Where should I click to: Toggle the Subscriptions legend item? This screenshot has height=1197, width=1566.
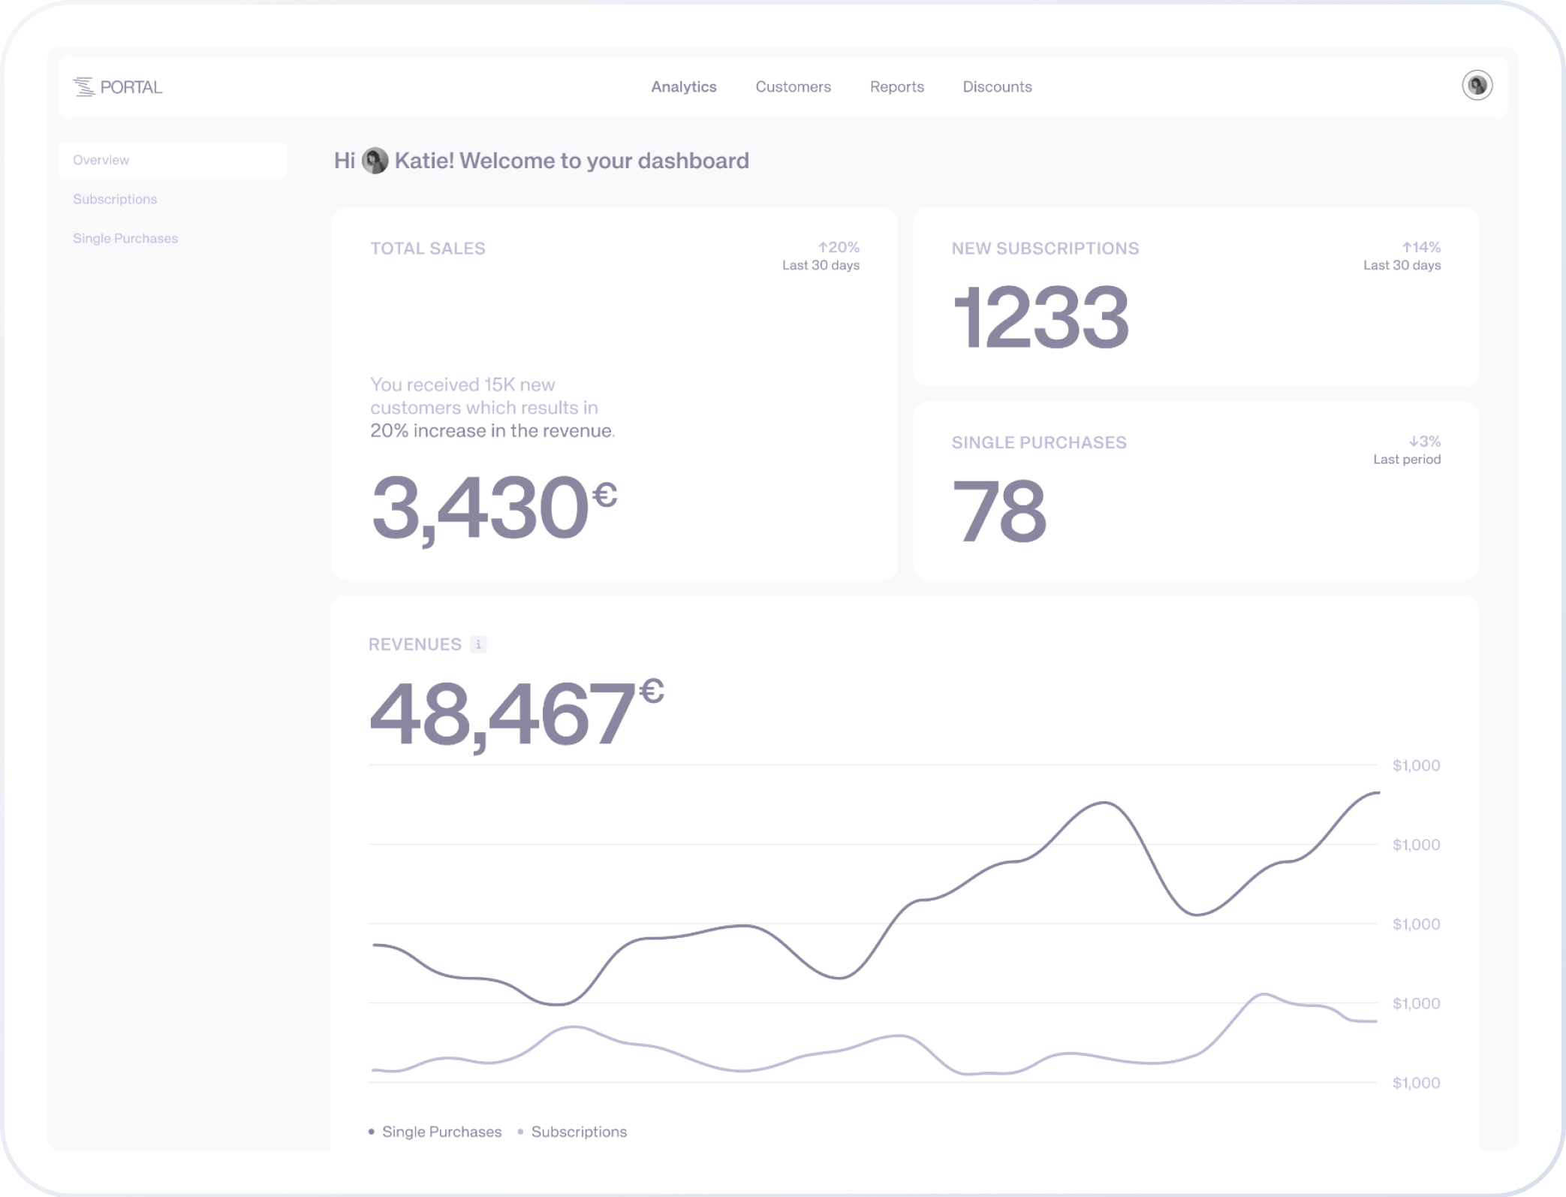(x=578, y=1132)
